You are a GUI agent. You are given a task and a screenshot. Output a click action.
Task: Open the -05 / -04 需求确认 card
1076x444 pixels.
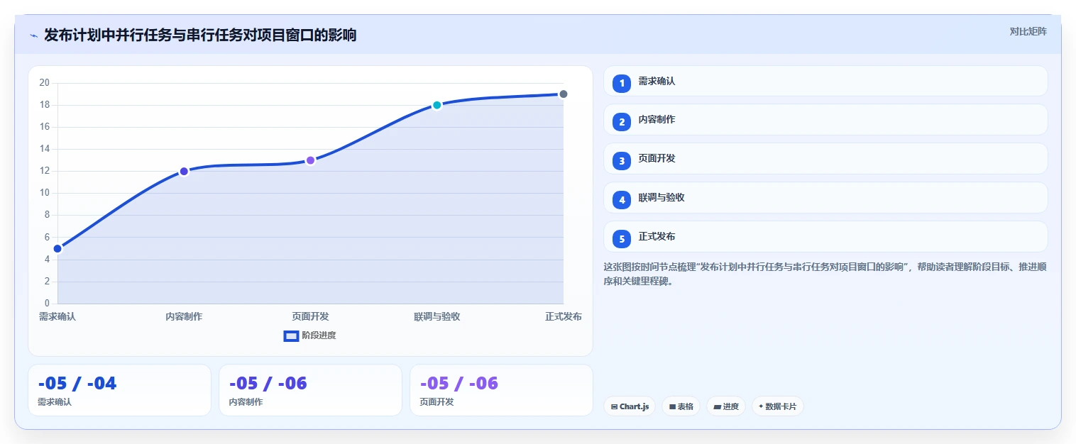pyautogui.click(x=119, y=390)
